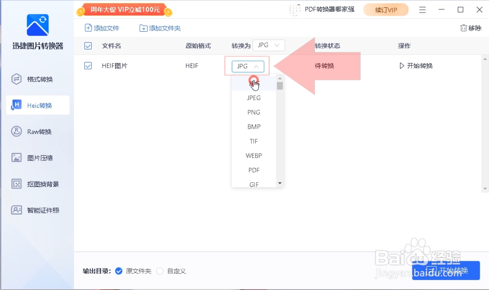
Task: Toggle the HEIF图片 row checkbox
Action: [88, 66]
